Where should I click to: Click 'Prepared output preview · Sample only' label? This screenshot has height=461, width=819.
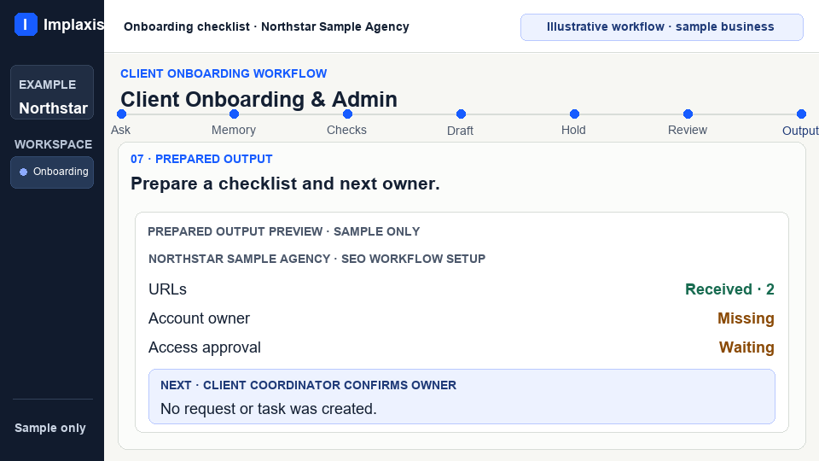pos(284,231)
